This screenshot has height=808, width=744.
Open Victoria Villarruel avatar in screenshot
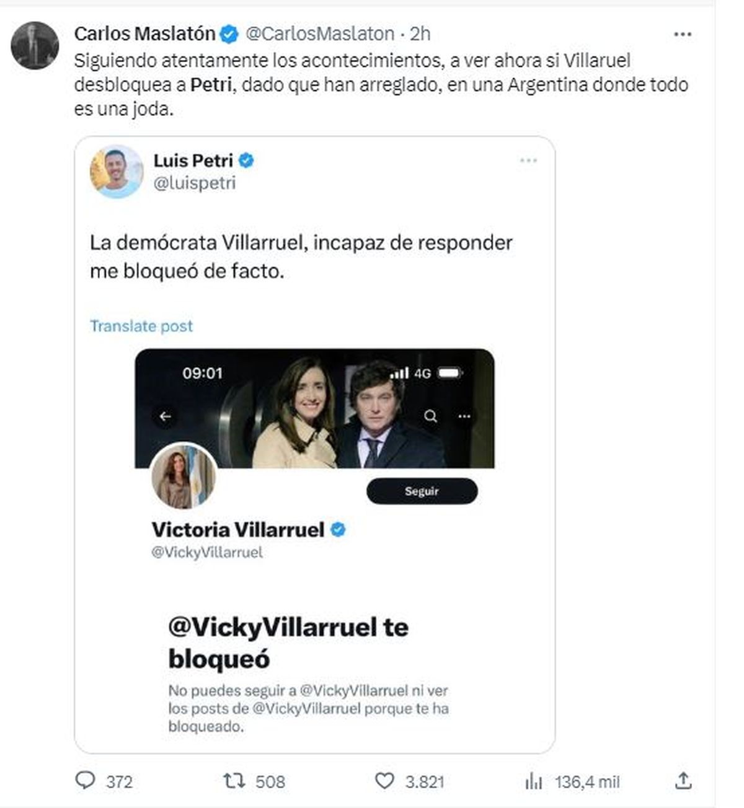[184, 476]
